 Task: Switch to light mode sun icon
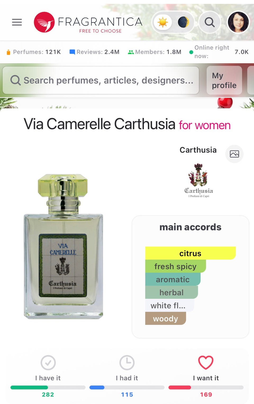point(163,22)
